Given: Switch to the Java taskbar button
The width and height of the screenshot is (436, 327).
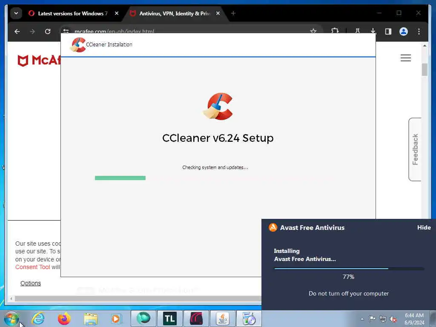Looking at the screenshot, I should 222,318.
